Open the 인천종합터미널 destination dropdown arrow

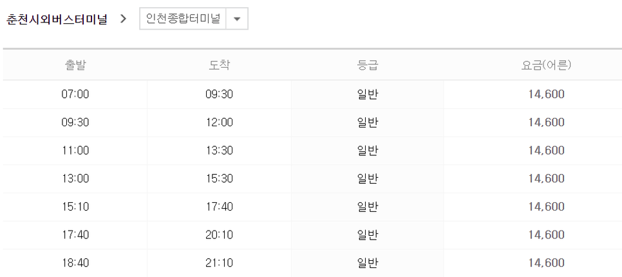tap(237, 19)
